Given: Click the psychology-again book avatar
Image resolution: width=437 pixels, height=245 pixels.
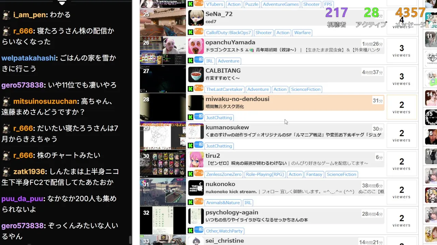Looking at the screenshot, I should tap(196, 215).
